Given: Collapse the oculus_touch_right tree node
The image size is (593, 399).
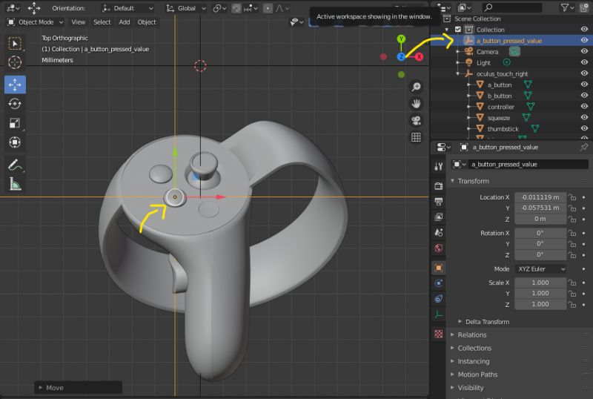Looking at the screenshot, I should [x=457, y=73].
